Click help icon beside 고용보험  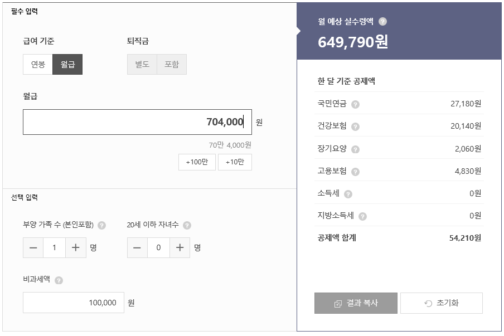tap(355, 172)
